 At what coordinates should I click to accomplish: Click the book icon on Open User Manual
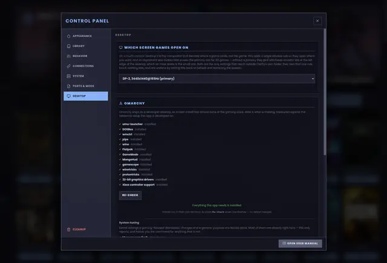click(284, 243)
